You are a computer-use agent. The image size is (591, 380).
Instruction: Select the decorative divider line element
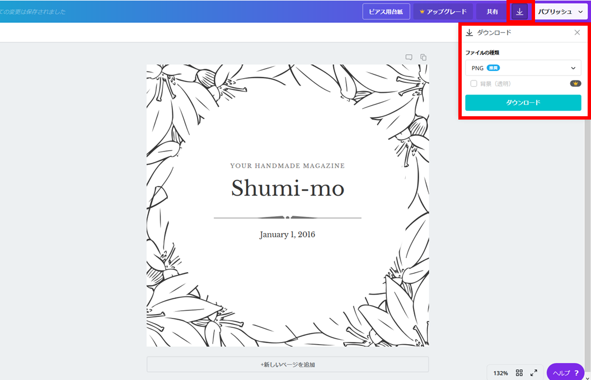(x=288, y=217)
